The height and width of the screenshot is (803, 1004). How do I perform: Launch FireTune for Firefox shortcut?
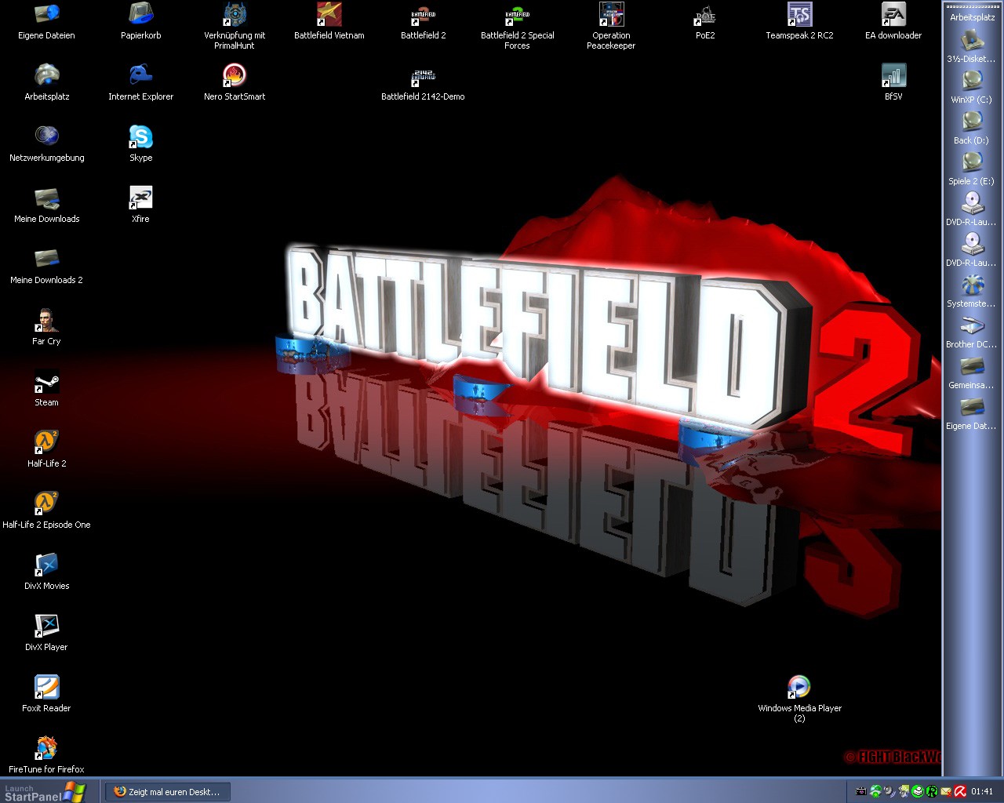(46, 748)
